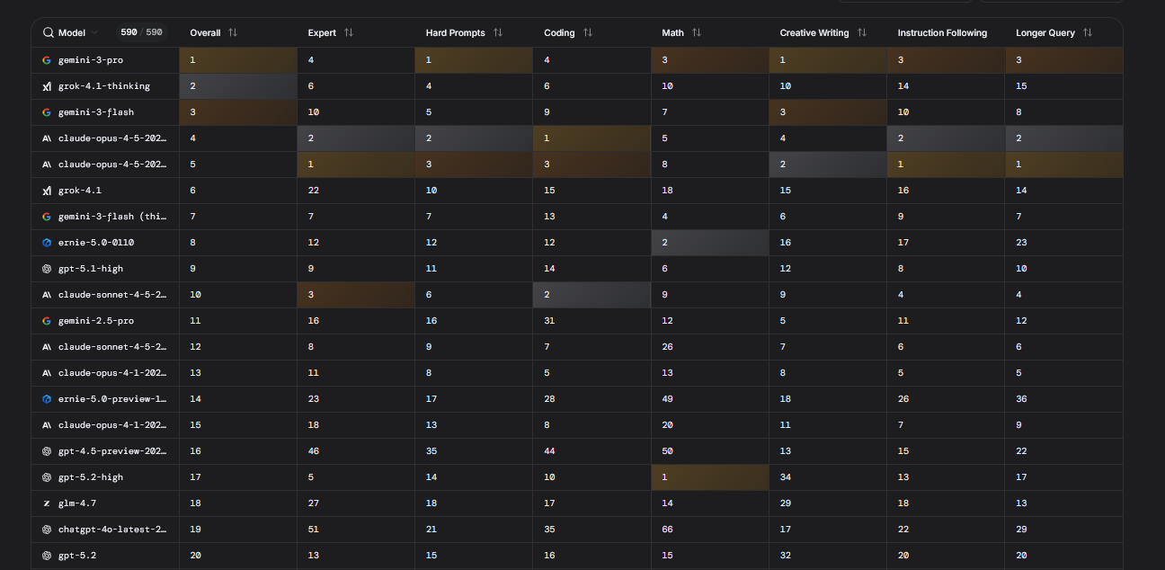Select the Instruction Following column header
Image resolution: width=1165 pixels, height=570 pixels.
click(x=942, y=33)
